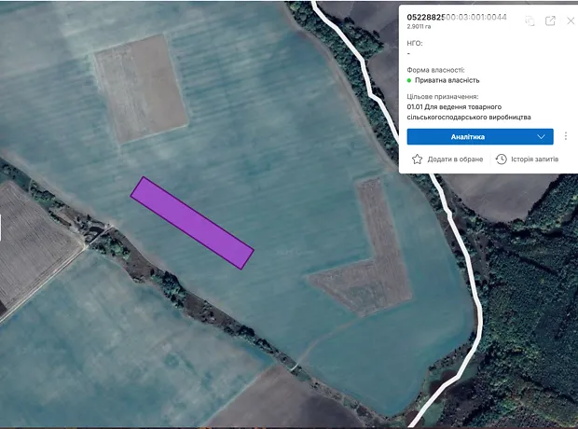Screen dimensions: 578x429
Task: Open parcel details in new window icon
Action: (x=550, y=21)
